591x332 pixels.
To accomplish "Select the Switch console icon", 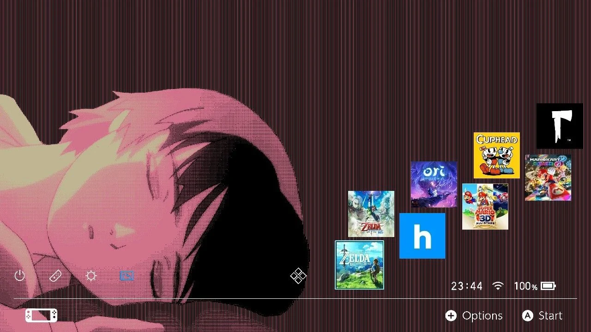I will click(x=42, y=315).
